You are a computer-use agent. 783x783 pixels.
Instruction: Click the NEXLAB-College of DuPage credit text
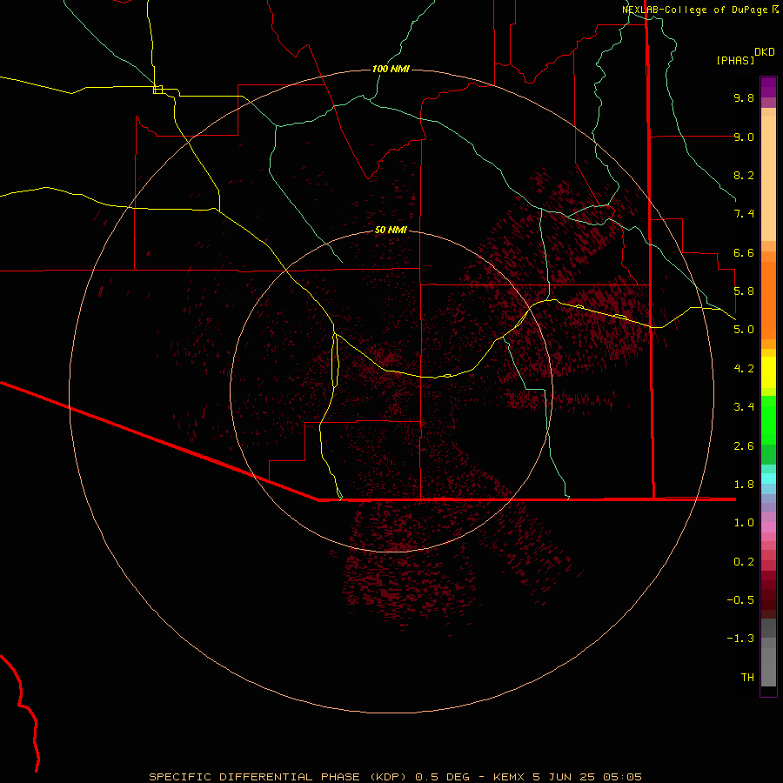click(694, 10)
